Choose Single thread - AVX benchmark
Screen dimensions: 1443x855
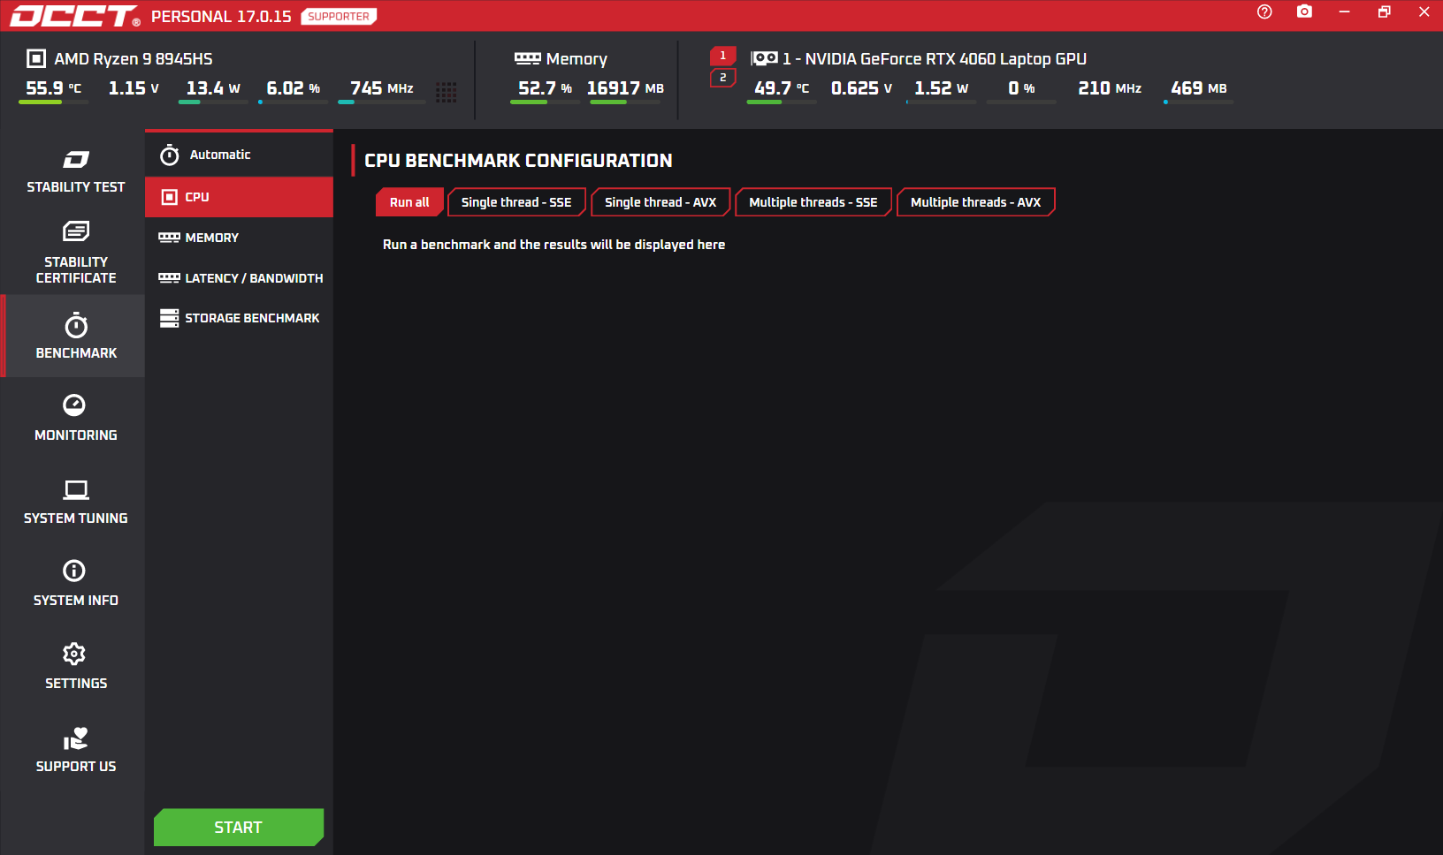click(x=660, y=202)
